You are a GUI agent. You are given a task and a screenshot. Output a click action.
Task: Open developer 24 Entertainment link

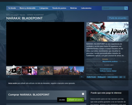coord(106,69)
